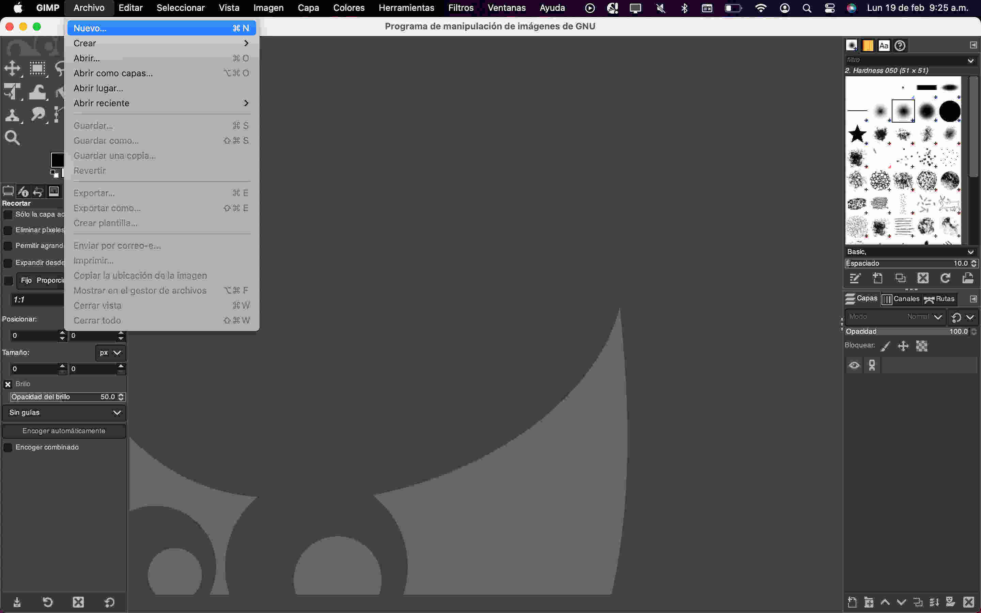
Task: Open the 'Sin guías' dropdown
Action: tap(64, 413)
